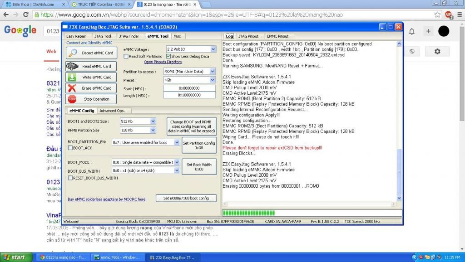The image size is (465, 262).
Task: Toggle Read Soft Partitions checkbox
Action: [x=126, y=56]
